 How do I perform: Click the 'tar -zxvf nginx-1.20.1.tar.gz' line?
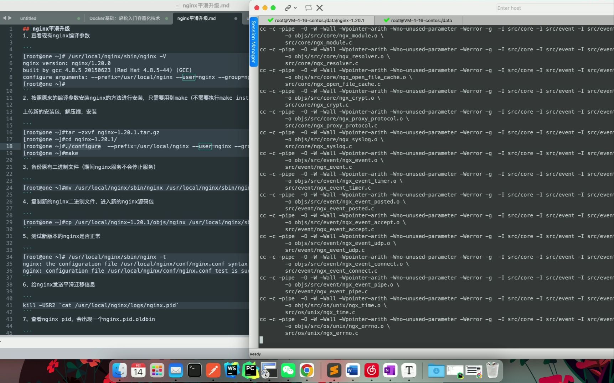(x=91, y=132)
